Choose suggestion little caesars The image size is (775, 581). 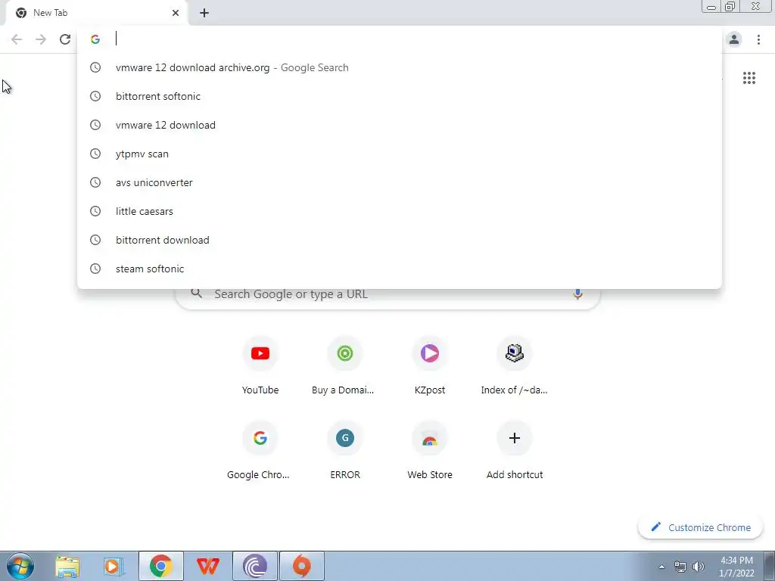[400, 211]
